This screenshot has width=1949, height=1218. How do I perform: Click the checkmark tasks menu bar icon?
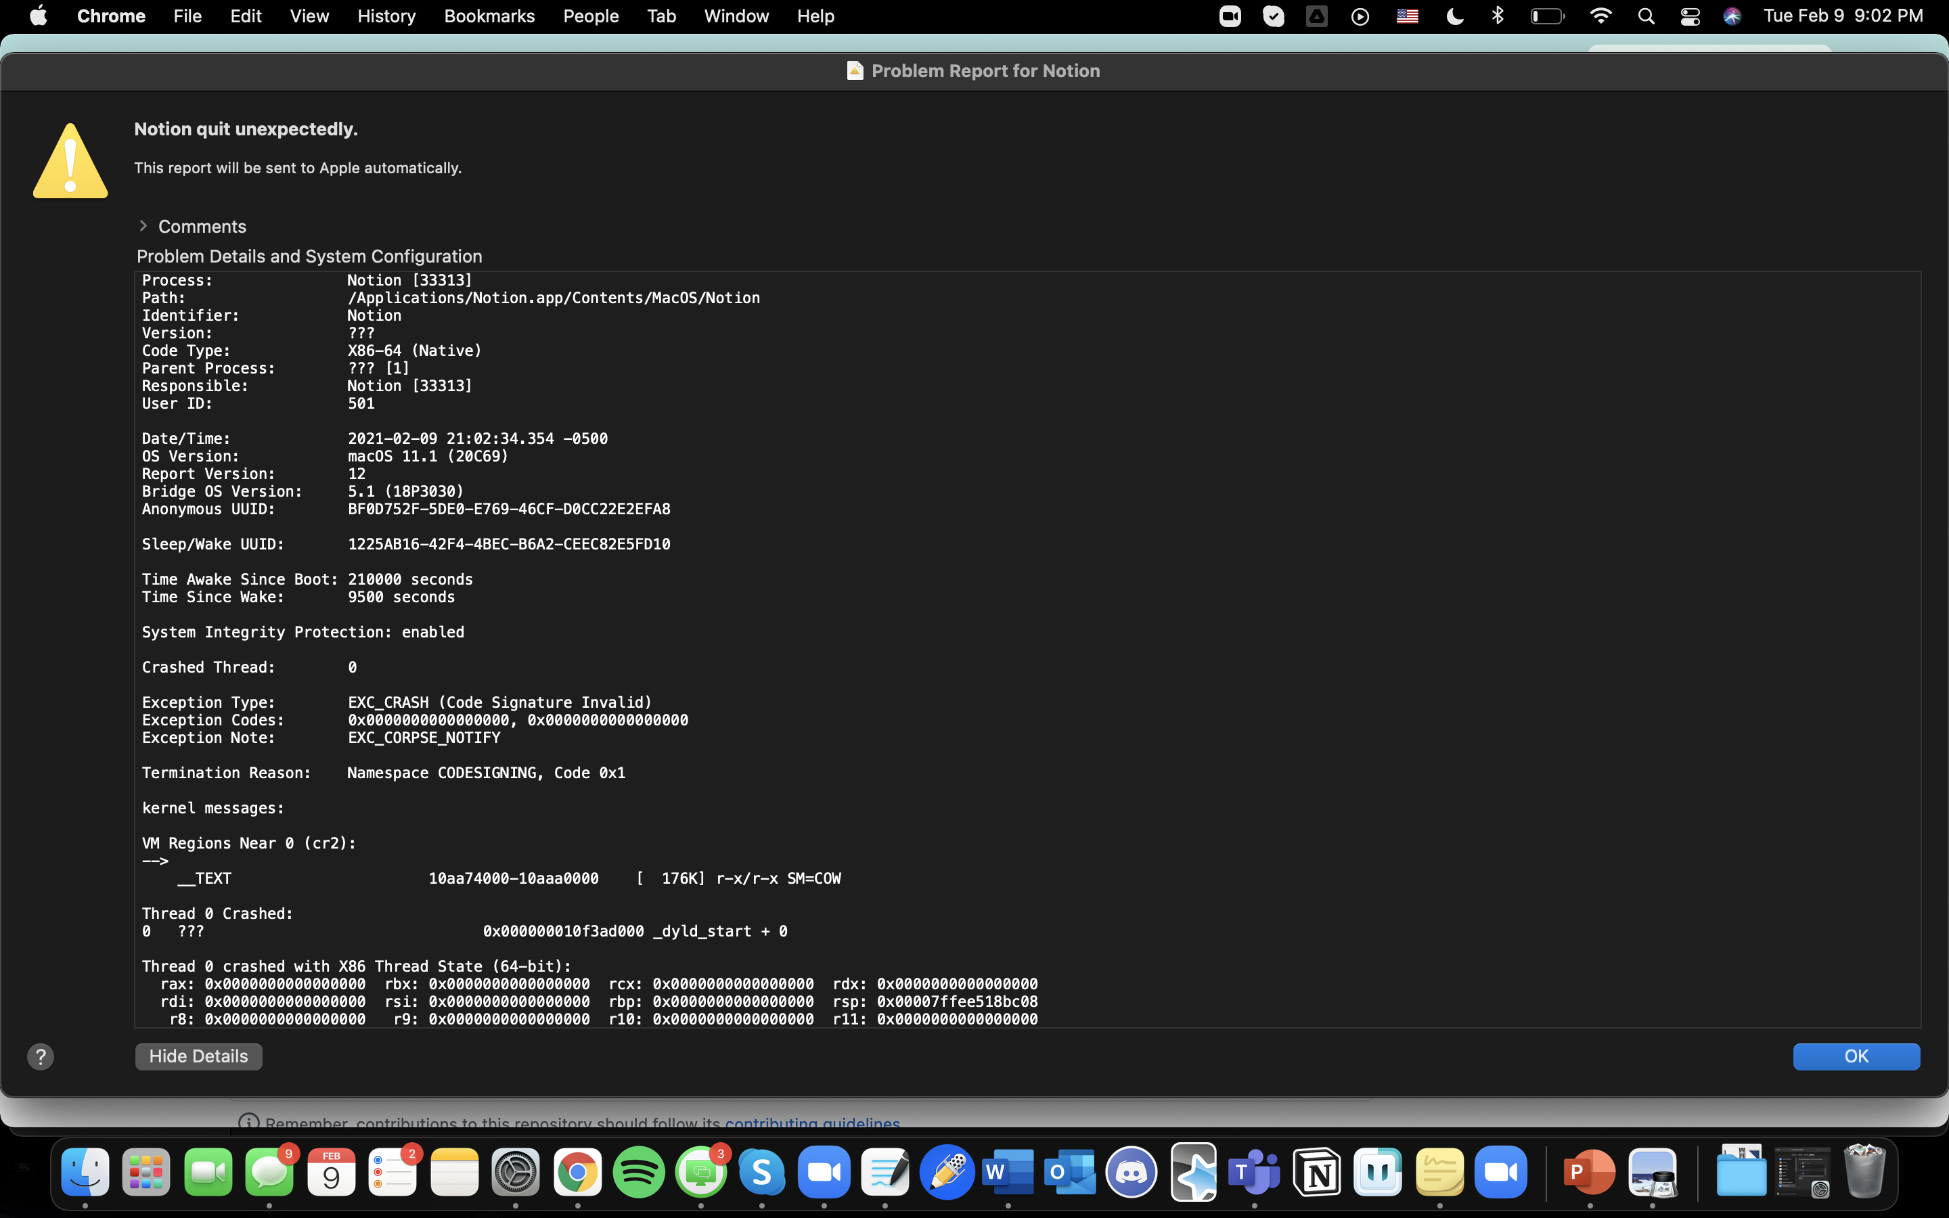pos(1274,16)
